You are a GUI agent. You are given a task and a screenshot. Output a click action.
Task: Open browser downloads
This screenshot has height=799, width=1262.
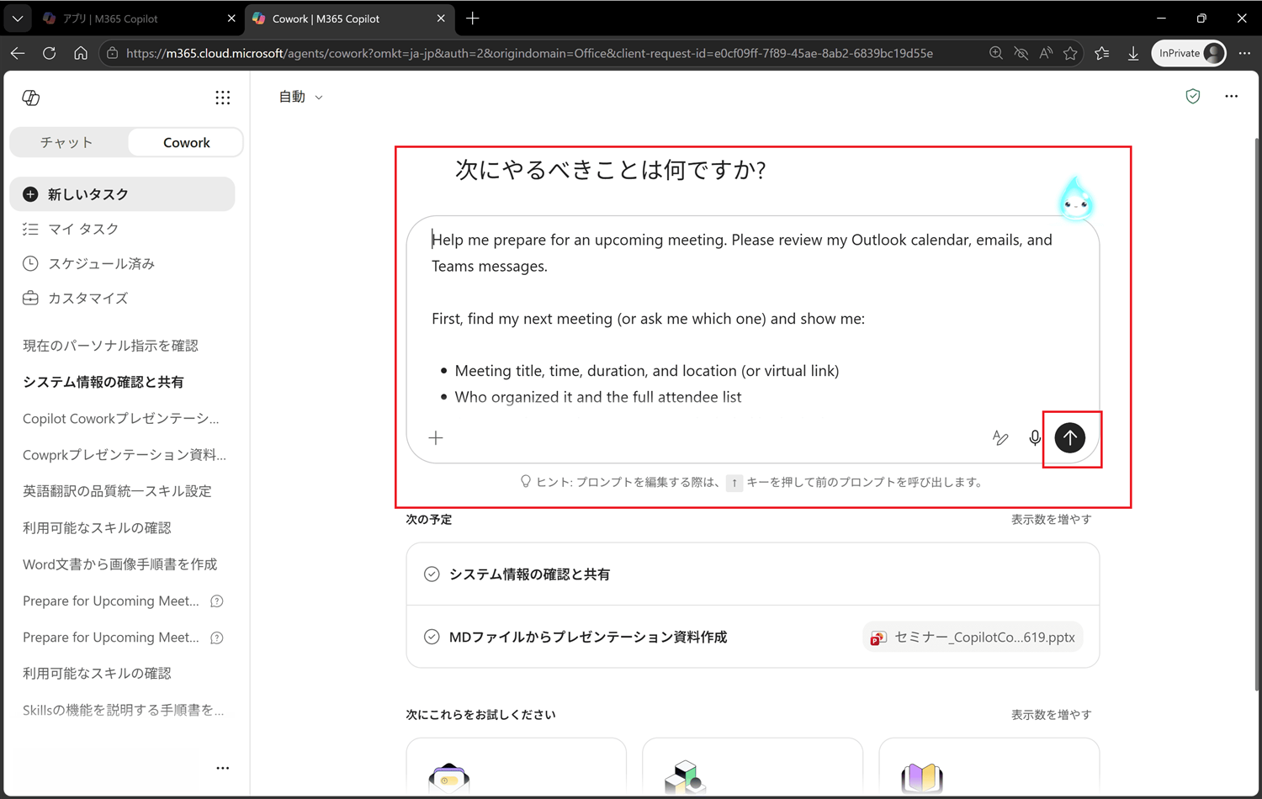coord(1133,53)
